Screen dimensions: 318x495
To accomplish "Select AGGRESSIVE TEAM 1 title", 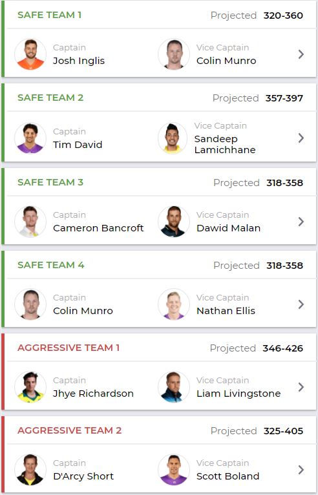I will [69, 348].
